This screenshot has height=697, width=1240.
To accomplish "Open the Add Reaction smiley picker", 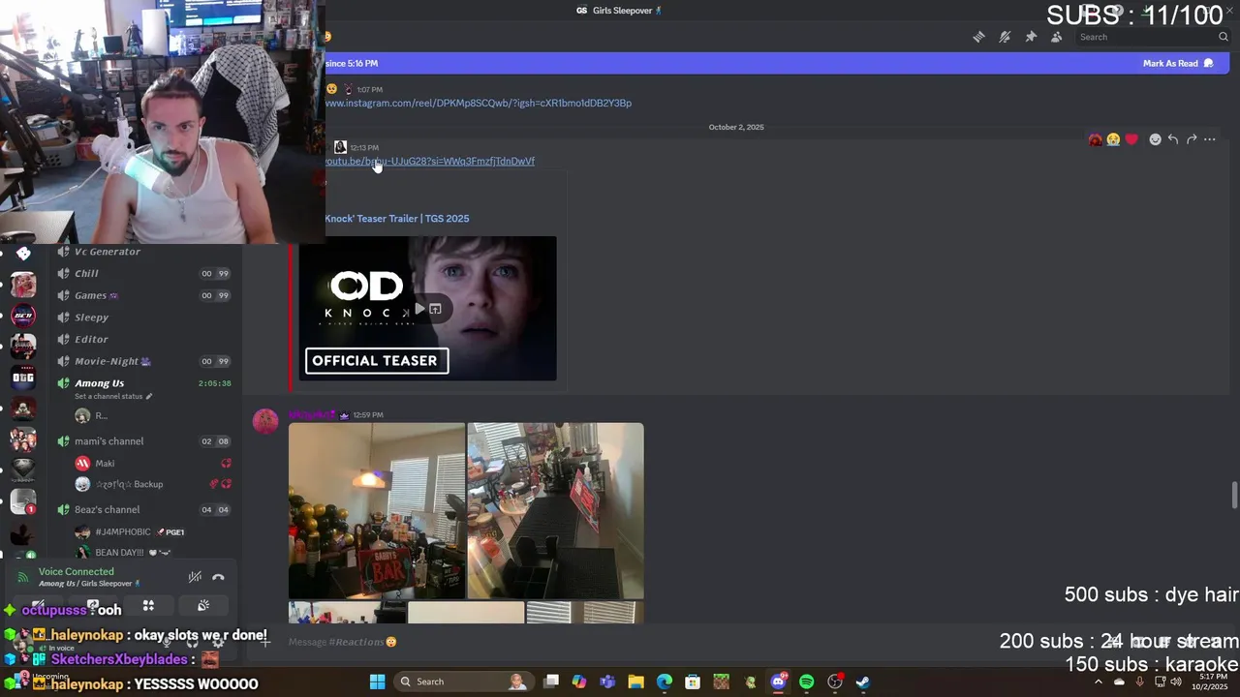I will point(1155,139).
